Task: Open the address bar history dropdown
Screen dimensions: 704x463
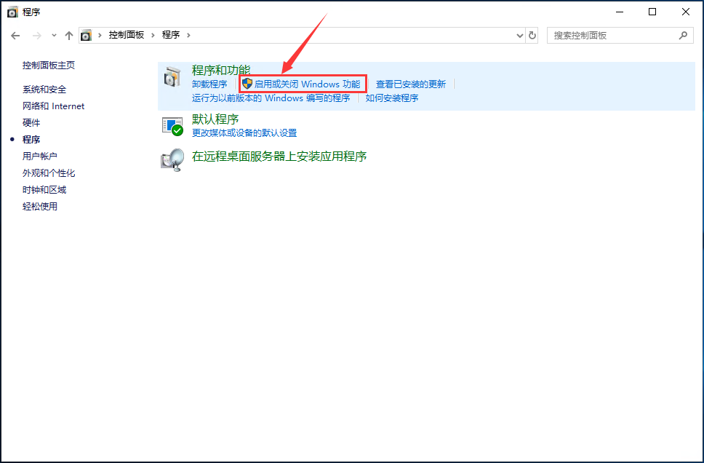Action: click(x=519, y=36)
